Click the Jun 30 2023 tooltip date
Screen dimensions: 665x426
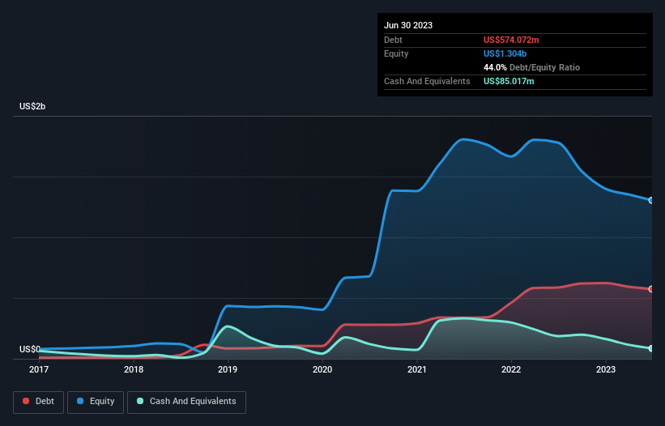(408, 25)
